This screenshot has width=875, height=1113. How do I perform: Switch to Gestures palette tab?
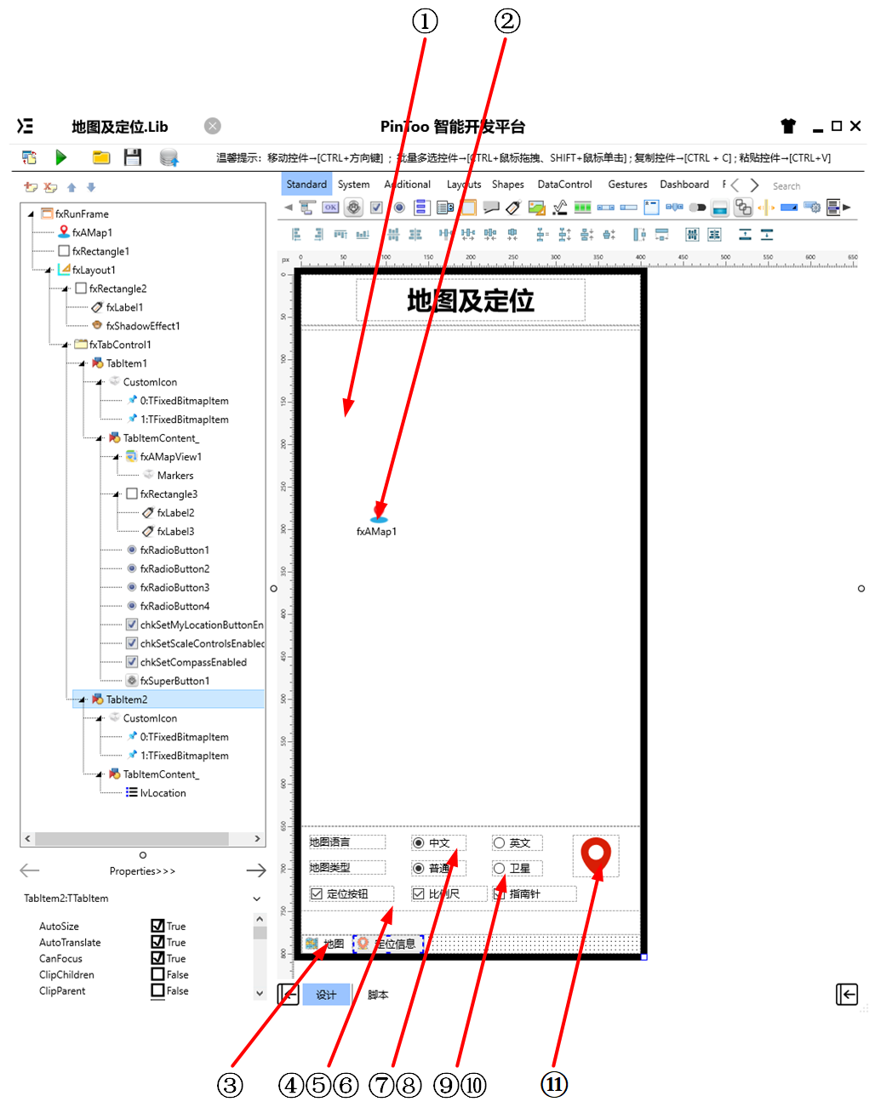click(x=627, y=184)
